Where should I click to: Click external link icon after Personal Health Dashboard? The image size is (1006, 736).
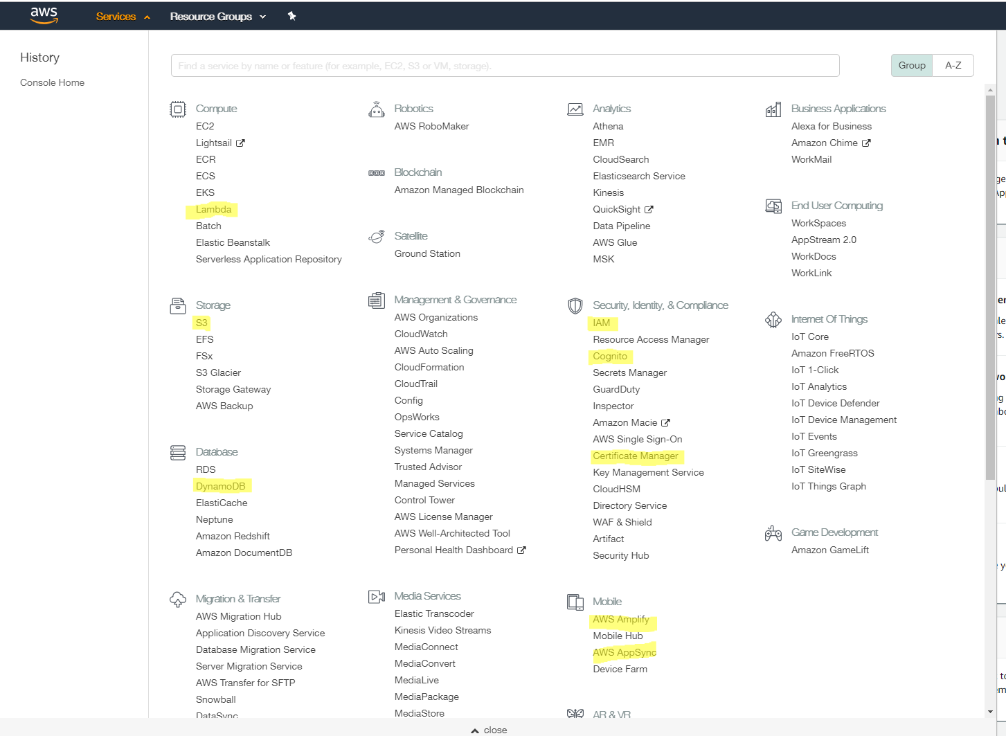pos(521,550)
